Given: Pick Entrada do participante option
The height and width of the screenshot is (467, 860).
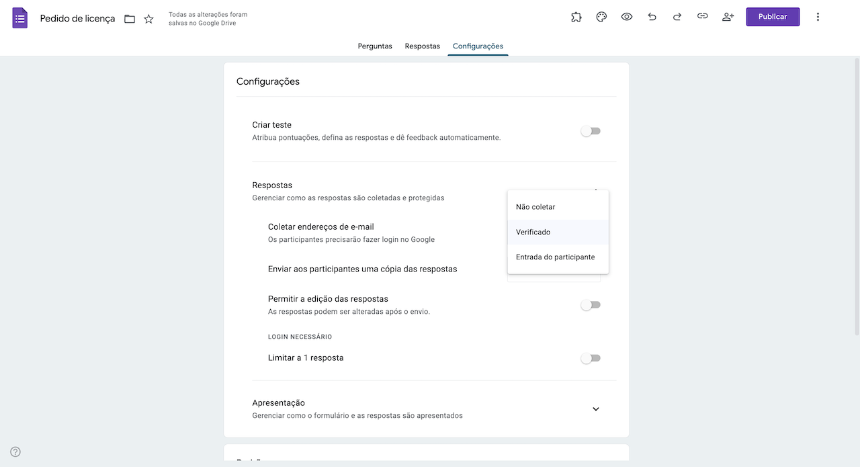Looking at the screenshot, I should coord(556,257).
